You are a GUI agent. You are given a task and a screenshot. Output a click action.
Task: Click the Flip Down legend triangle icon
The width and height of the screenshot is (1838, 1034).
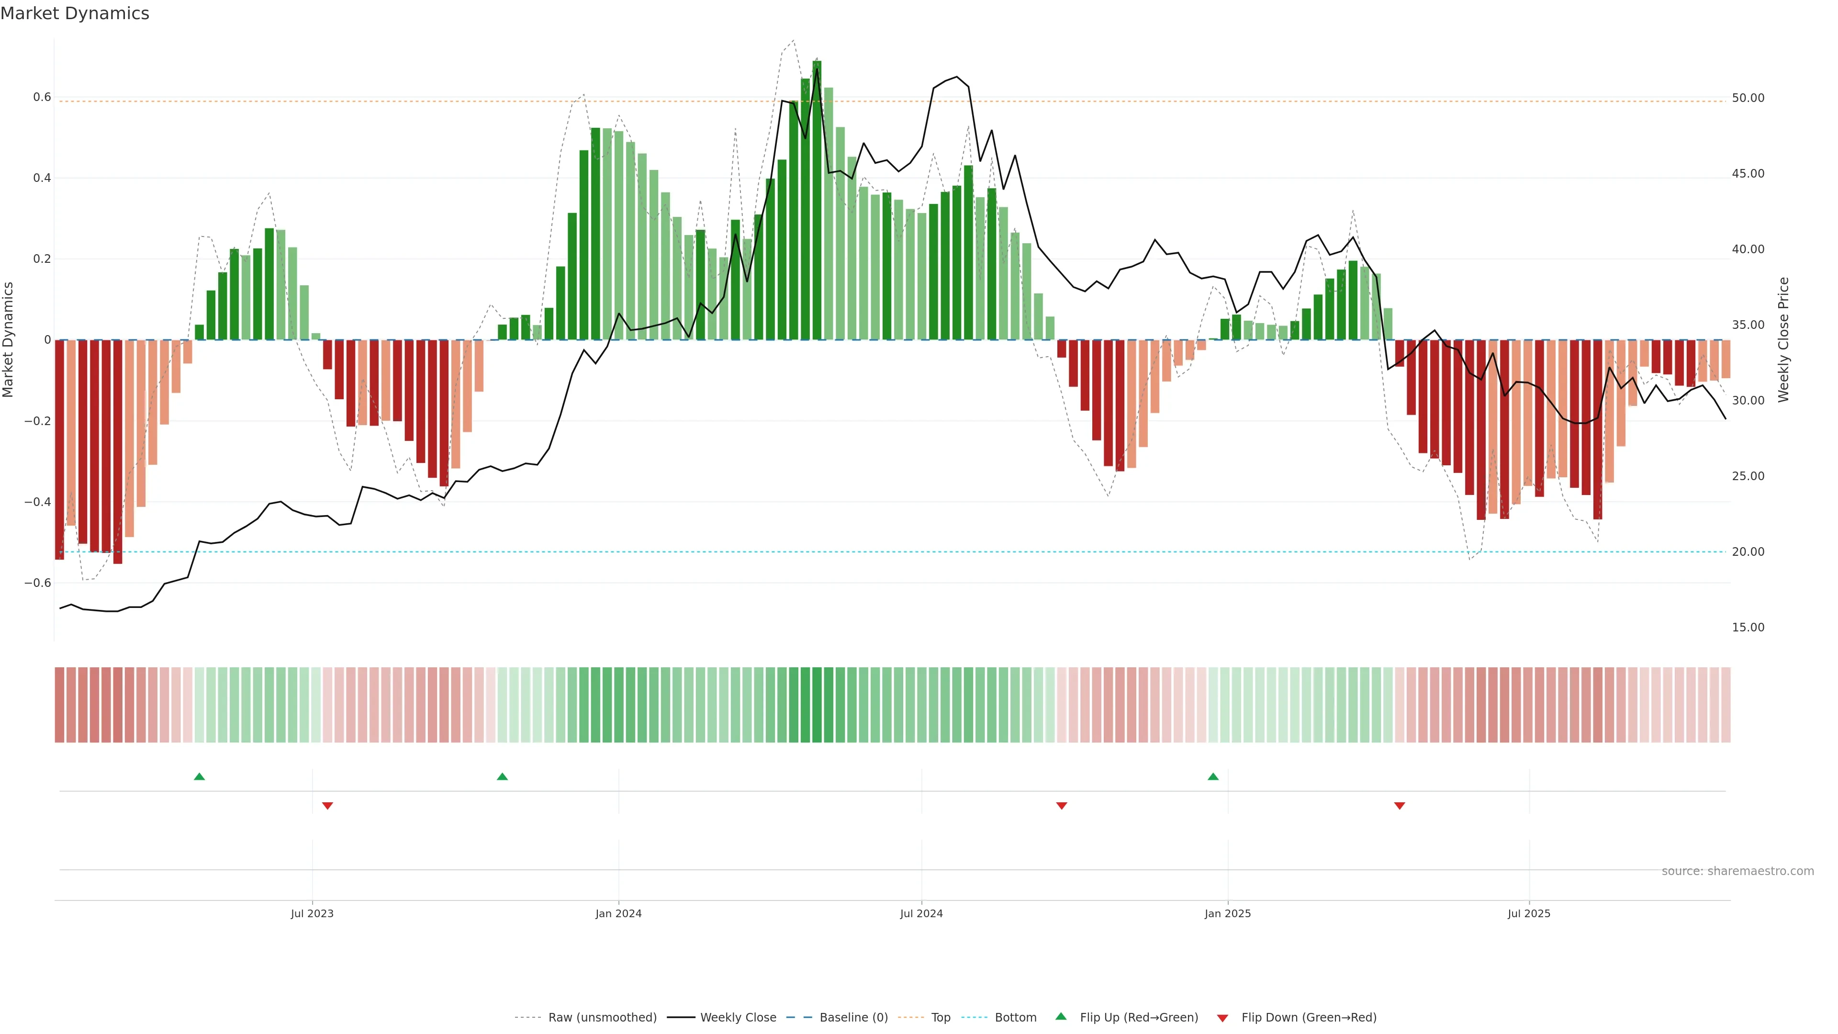(x=1222, y=1018)
